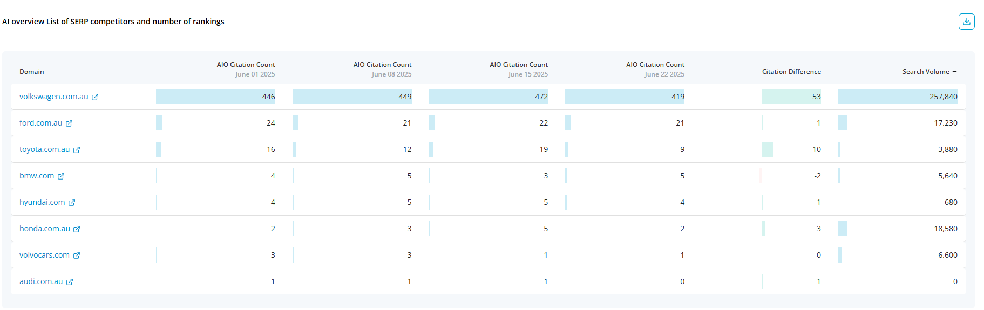
Task: Select ford June 15 value 22
Action: (544, 123)
